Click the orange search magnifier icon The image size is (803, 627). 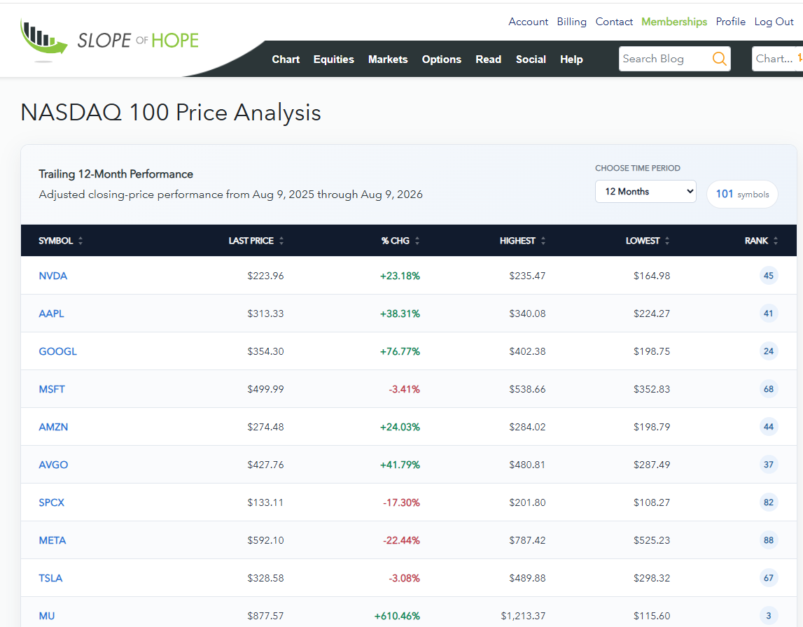tap(719, 59)
